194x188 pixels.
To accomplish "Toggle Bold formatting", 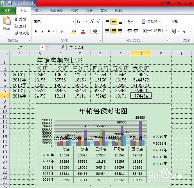I will 36,31.
